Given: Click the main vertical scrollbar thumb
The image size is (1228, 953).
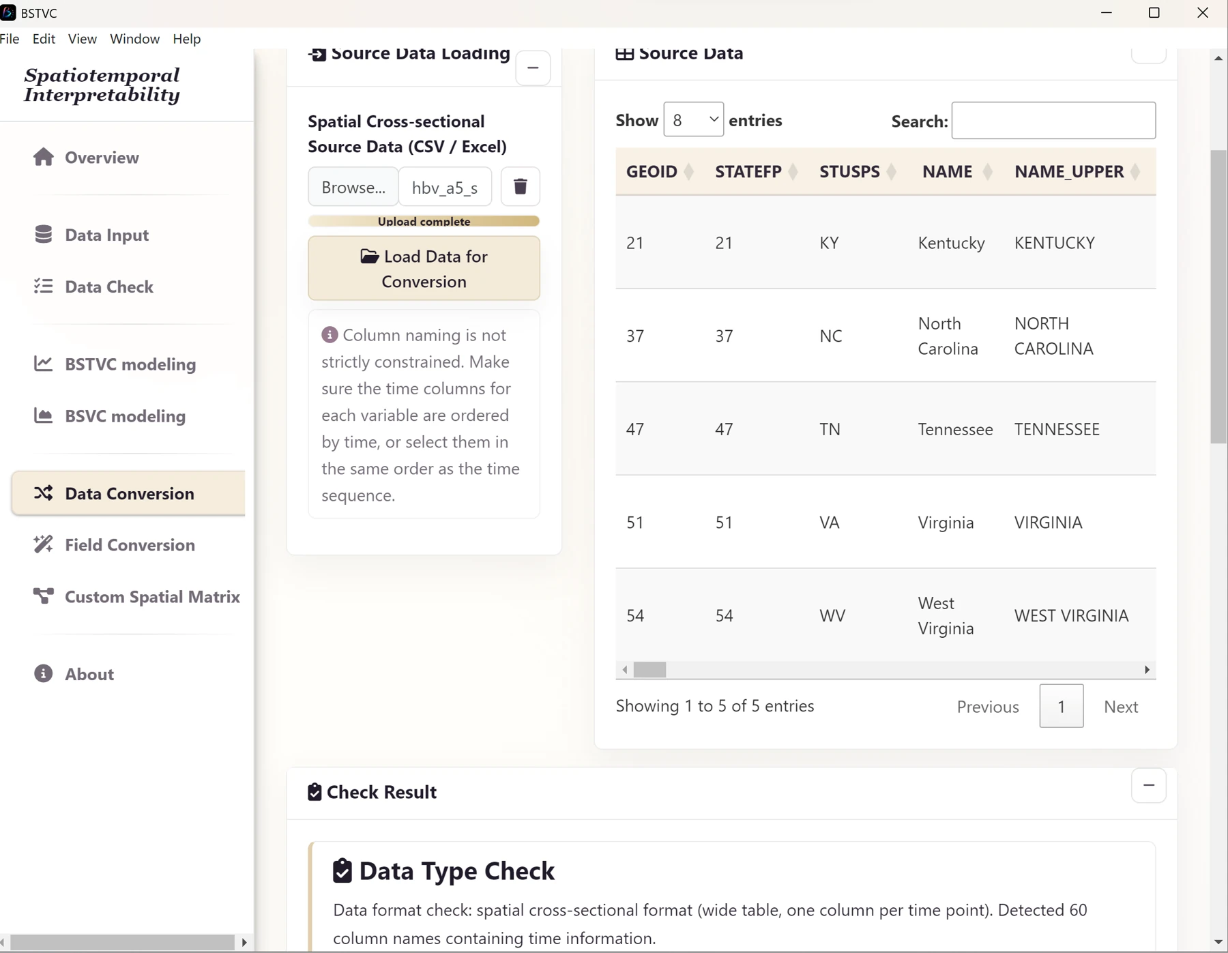Looking at the screenshot, I should pos(1218,297).
